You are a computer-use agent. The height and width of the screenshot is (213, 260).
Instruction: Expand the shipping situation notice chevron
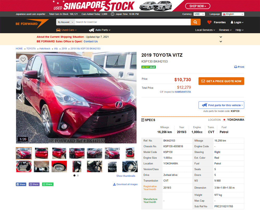pos(221,37)
